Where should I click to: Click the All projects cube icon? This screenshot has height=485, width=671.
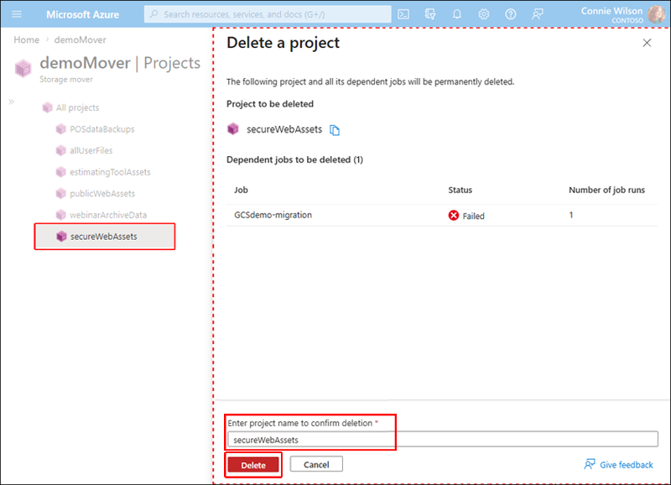pos(47,107)
